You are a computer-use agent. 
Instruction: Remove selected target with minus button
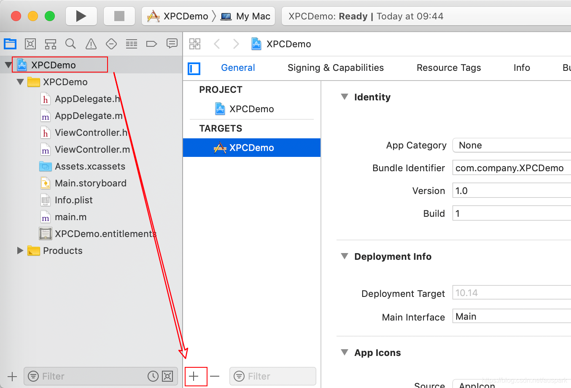pos(215,376)
